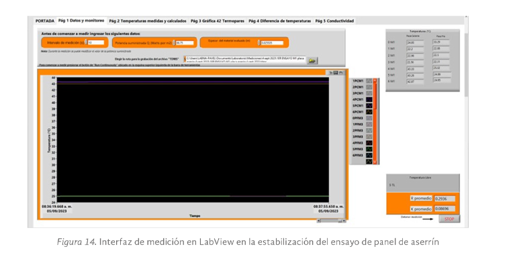The height and width of the screenshot is (263, 511).
Task: Click the 4 M1 Placa Caliente temperature value
Action: [x=415, y=69]
